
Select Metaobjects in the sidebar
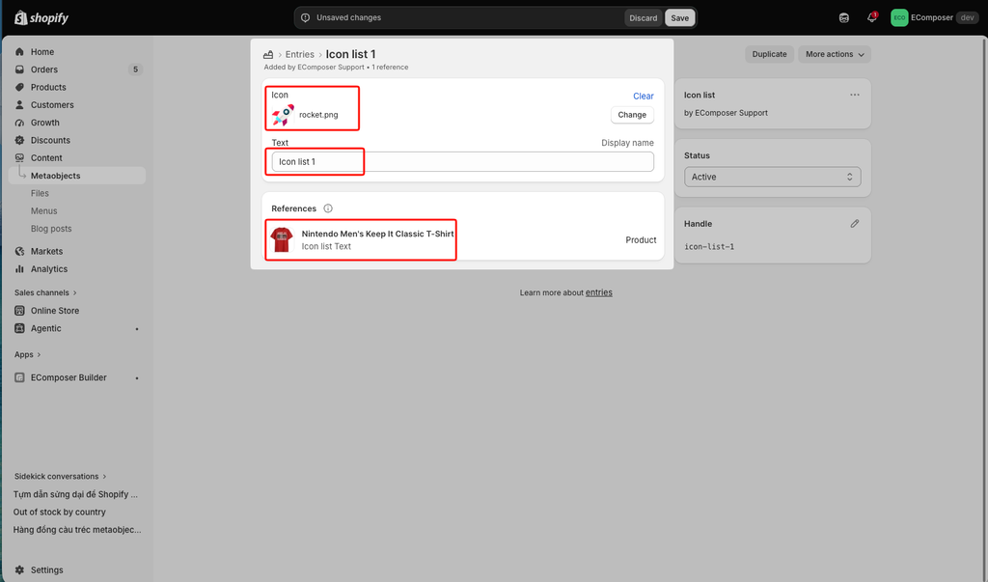(77, 176)
